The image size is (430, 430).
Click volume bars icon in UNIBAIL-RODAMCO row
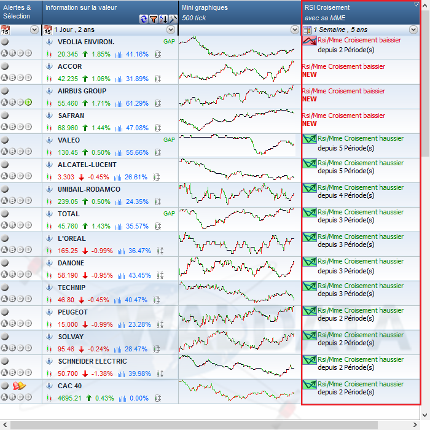[x=119, y=202]
